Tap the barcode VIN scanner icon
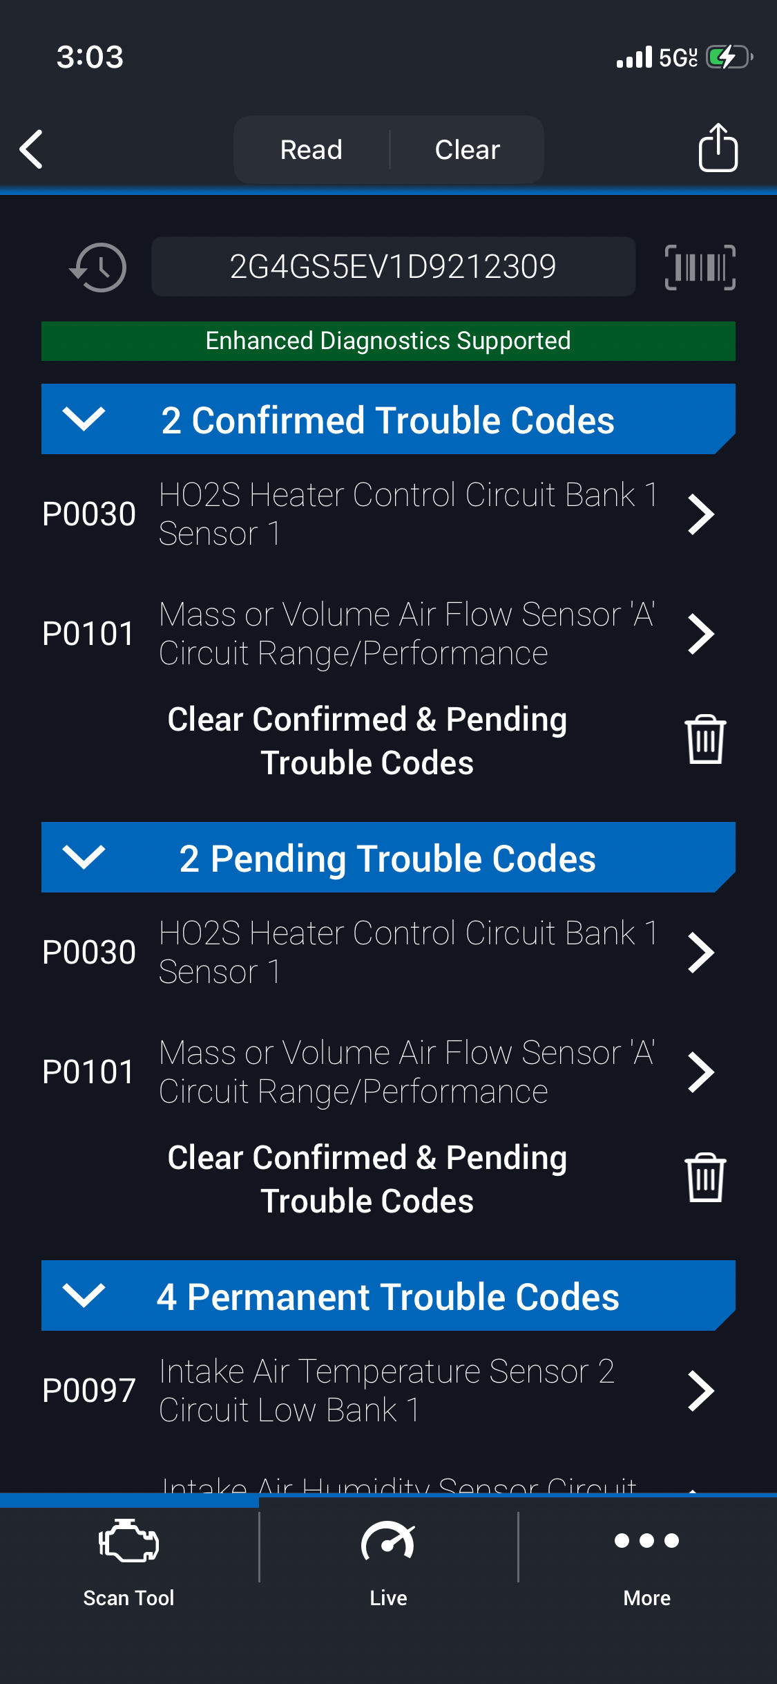The height and width of the screenshot is (1684, 777). [x=700, y=267]
